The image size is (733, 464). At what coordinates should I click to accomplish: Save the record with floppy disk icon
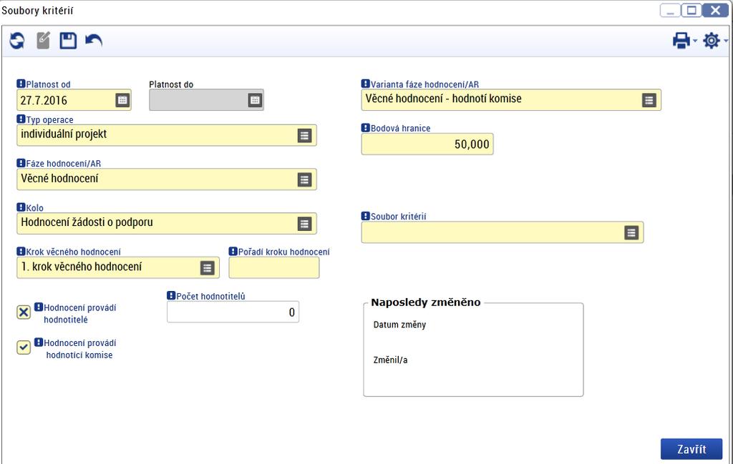(68, 41)
